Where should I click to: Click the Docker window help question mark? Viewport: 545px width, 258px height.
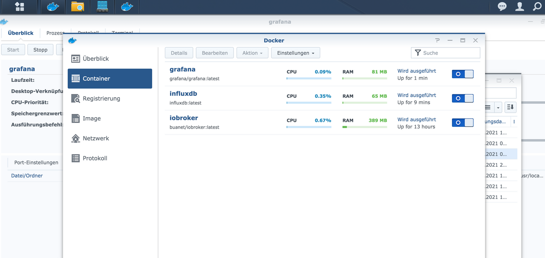click(437, 40)
